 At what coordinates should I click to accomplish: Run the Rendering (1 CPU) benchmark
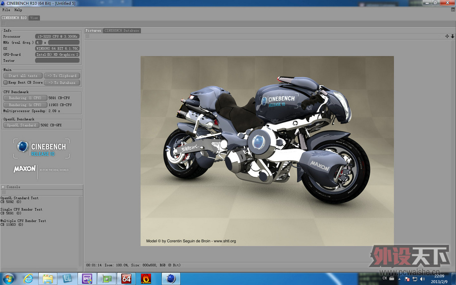click(x=25, y=98)
